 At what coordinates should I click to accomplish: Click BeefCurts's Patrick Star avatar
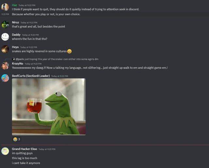5,78
